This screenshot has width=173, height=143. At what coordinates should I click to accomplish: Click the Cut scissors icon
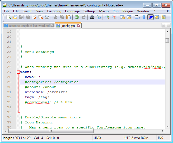(x=56, y=17)
